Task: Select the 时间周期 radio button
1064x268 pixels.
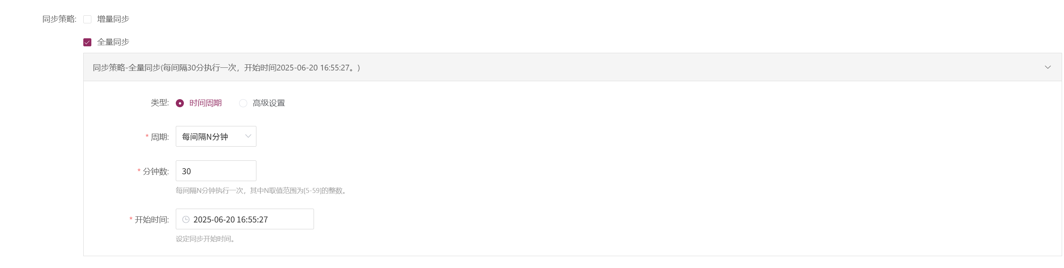Action: (x=180, y=103)
